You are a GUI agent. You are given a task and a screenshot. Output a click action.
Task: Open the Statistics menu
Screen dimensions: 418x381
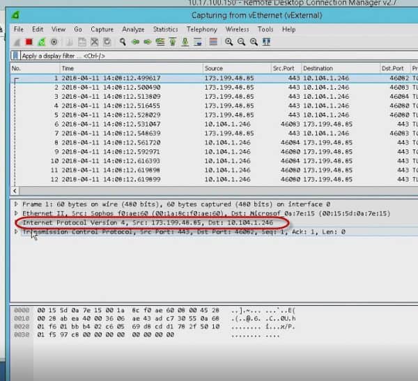(x=165, y=29)
